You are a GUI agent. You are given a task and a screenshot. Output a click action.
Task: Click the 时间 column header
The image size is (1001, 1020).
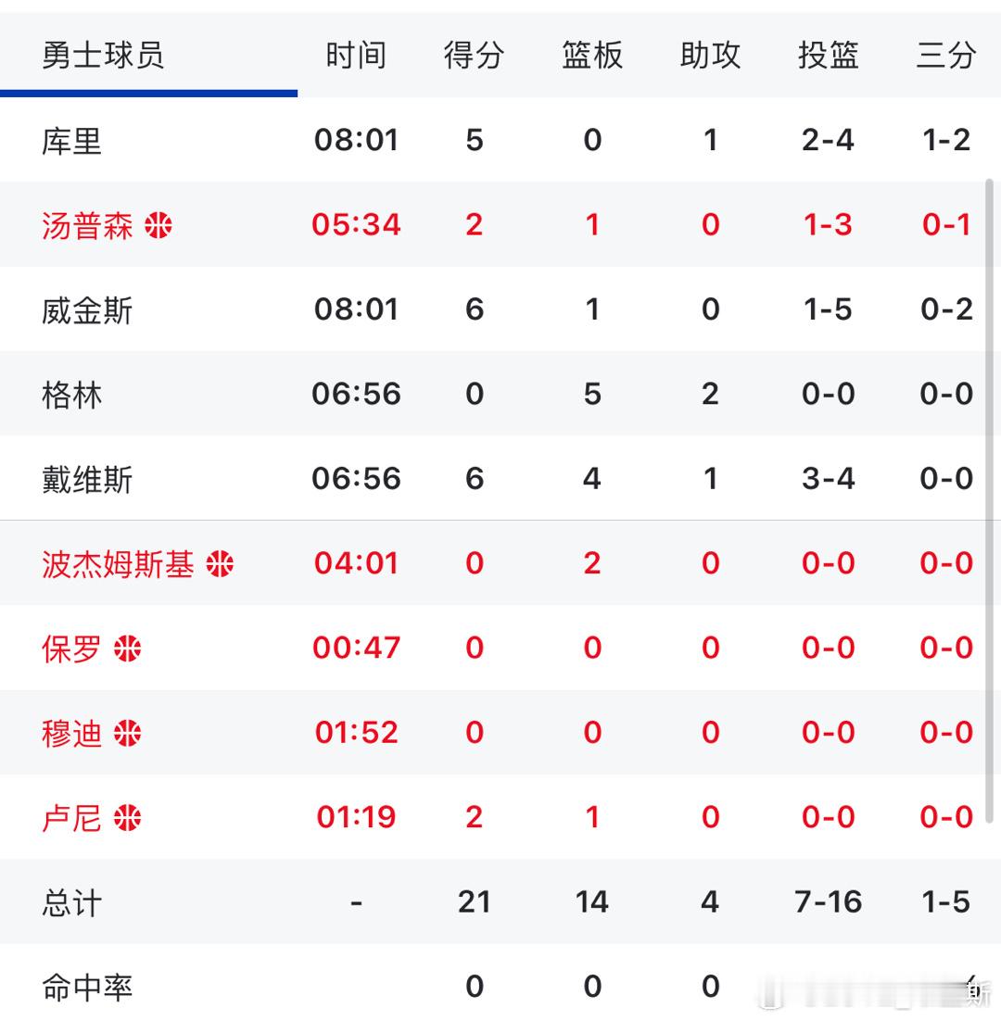356,56
